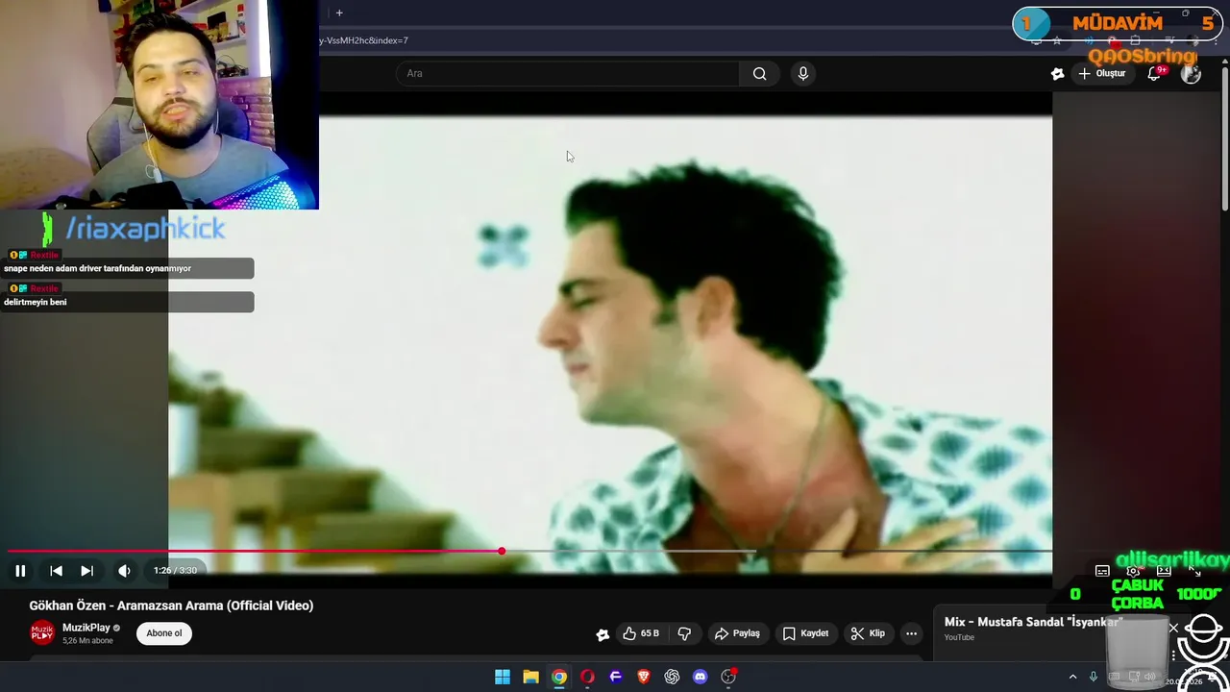Open the purple F app taskbar icon
Screen dimensions: 1230x692
click(x=616, y=677)
